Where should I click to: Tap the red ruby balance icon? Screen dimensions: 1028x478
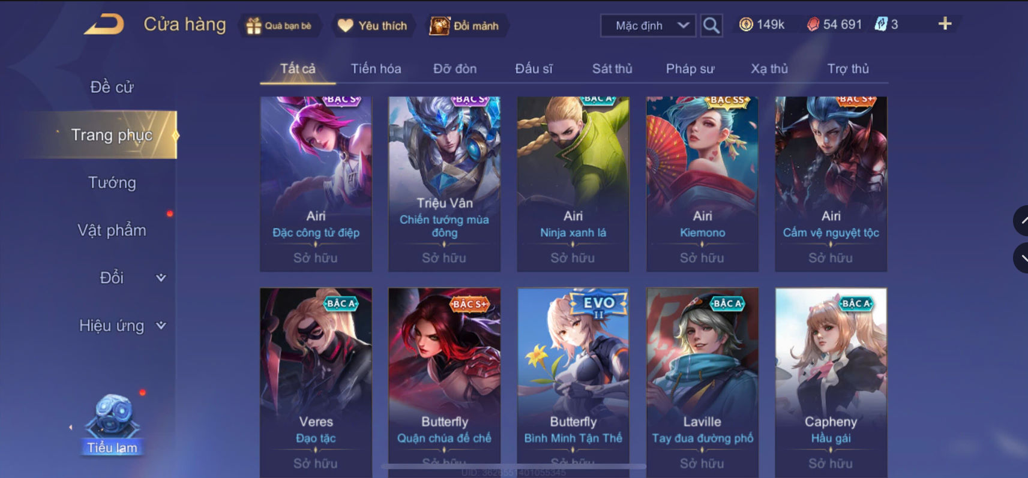813,25
